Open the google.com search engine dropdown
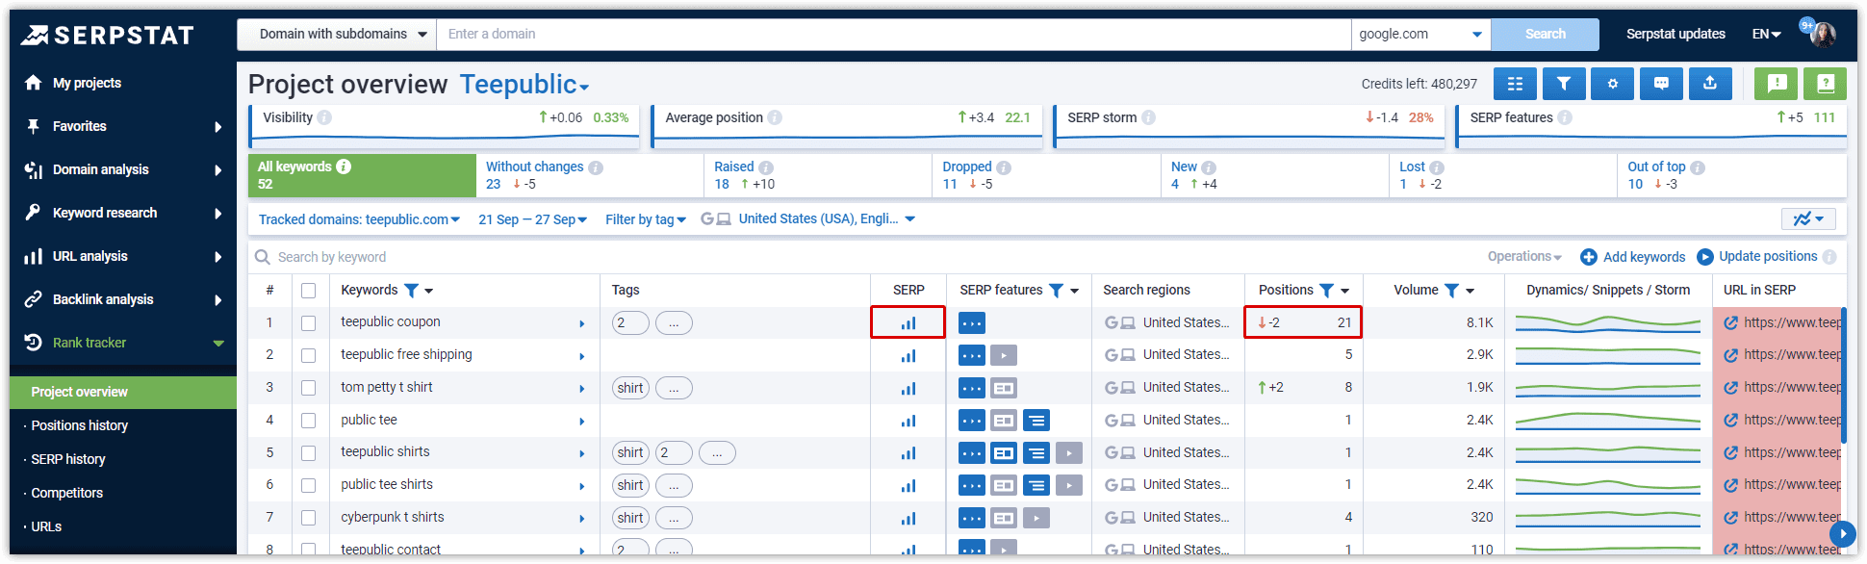The image size is (1867, 564). [x=1420, y=34]
